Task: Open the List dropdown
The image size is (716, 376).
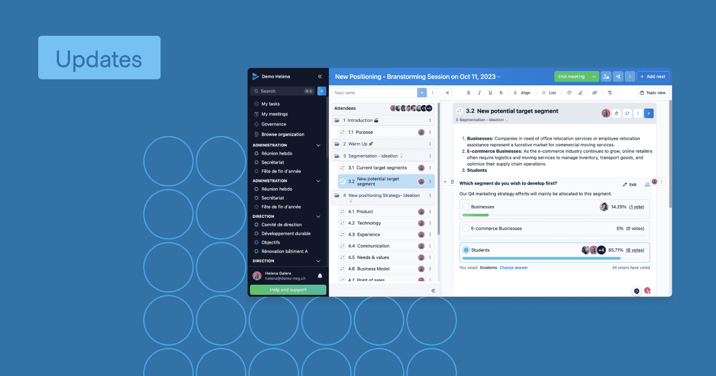Action: (x=548, y=93)
